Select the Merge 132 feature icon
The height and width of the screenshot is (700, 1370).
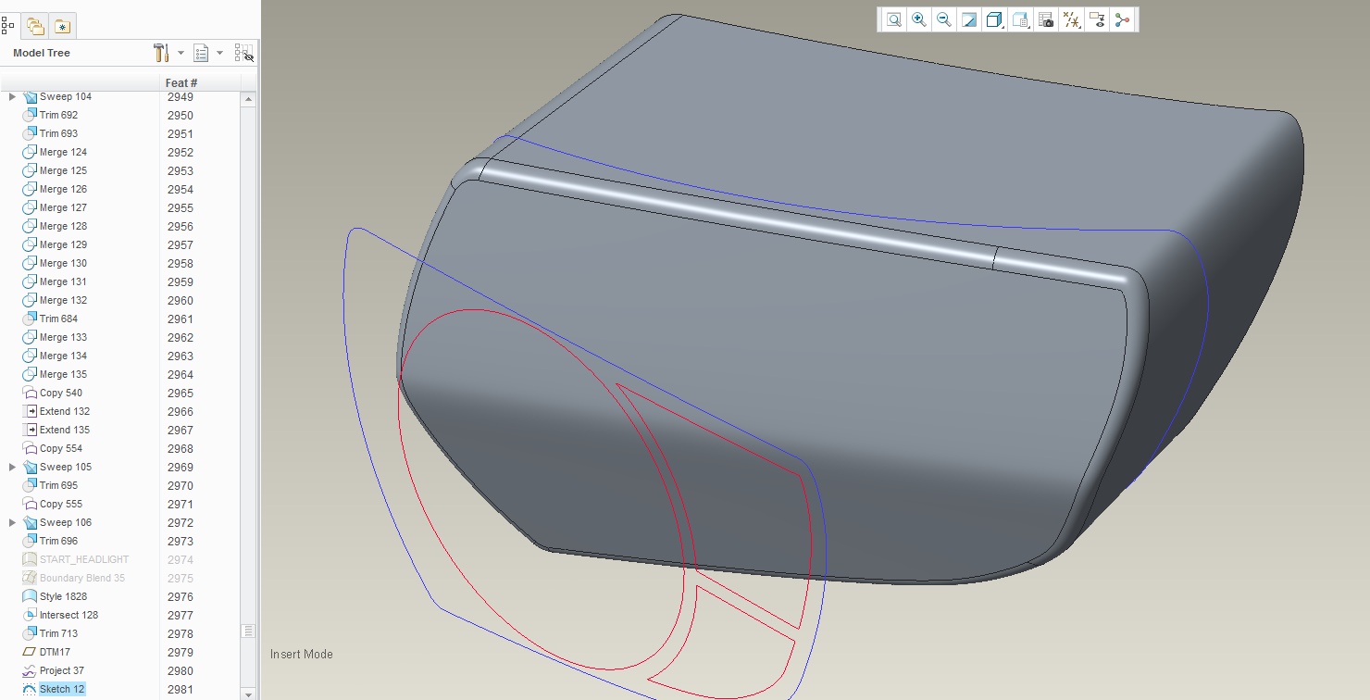tap(30, 300)
